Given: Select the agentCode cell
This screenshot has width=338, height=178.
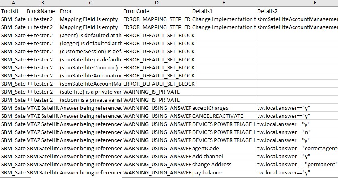Looking at the screenshot, I should coord(223,148).
